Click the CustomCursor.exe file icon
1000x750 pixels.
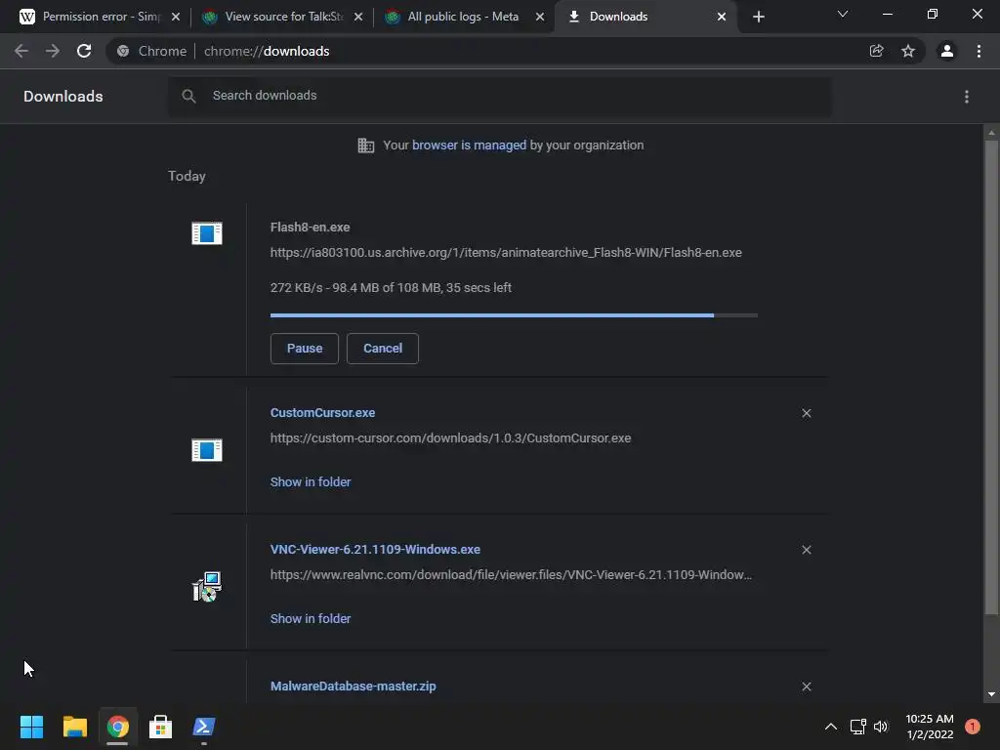(207, 450)
